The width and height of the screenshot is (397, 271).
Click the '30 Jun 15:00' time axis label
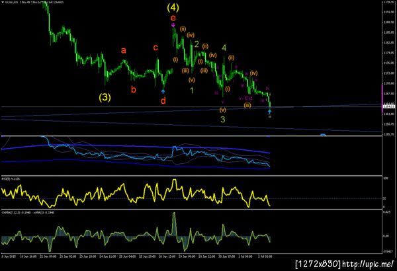pos(226,256)
